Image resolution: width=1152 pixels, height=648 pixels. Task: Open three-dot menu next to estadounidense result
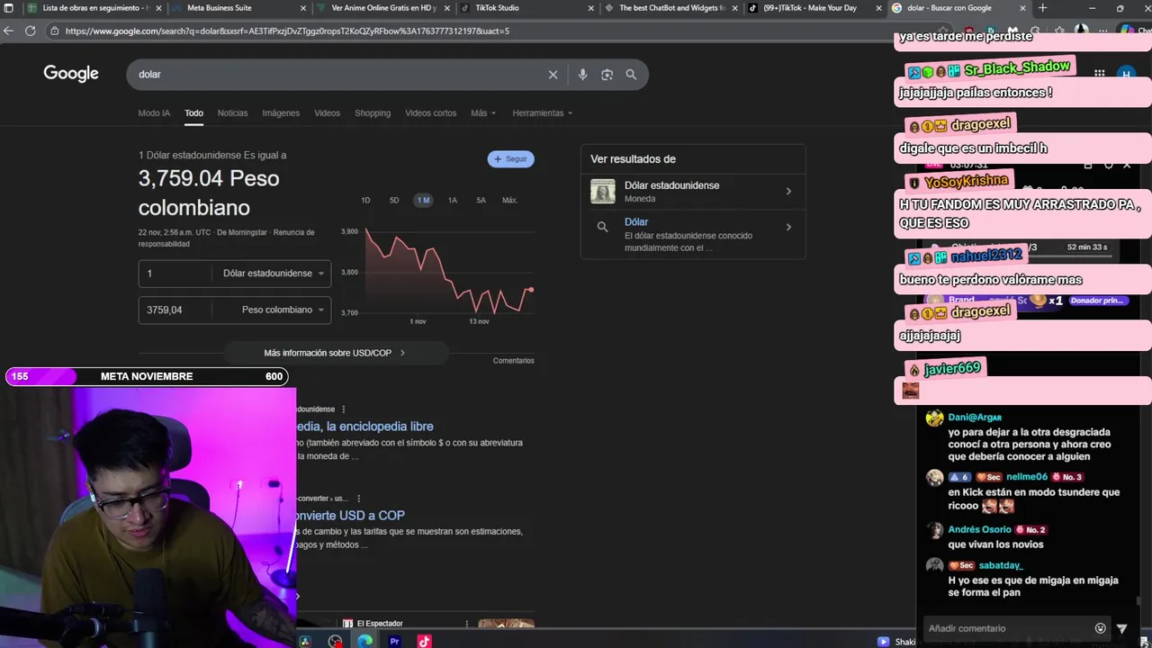pyautogui.click(x=344, y=409)
